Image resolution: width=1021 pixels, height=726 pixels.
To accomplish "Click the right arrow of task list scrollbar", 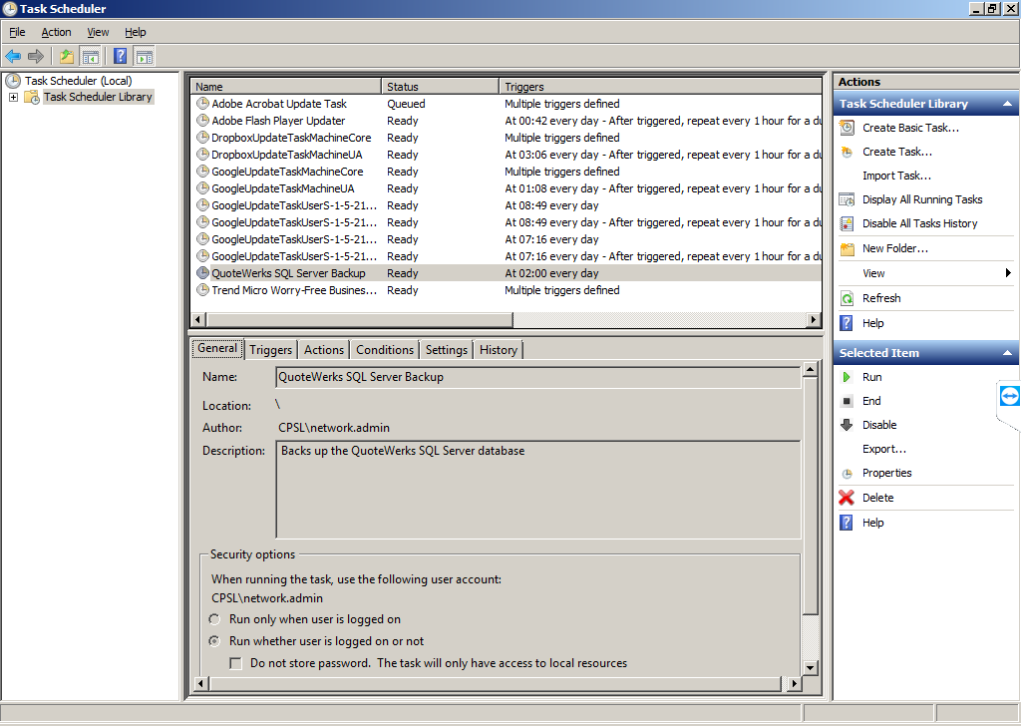I will (813, 320).
